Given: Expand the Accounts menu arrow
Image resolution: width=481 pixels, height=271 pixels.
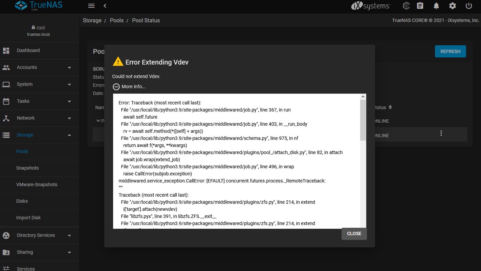Looking at the screenshot, I should pyautogui.click(x=69, y=68).
